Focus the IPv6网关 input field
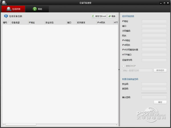171x128 pixels. coord(154,45)
